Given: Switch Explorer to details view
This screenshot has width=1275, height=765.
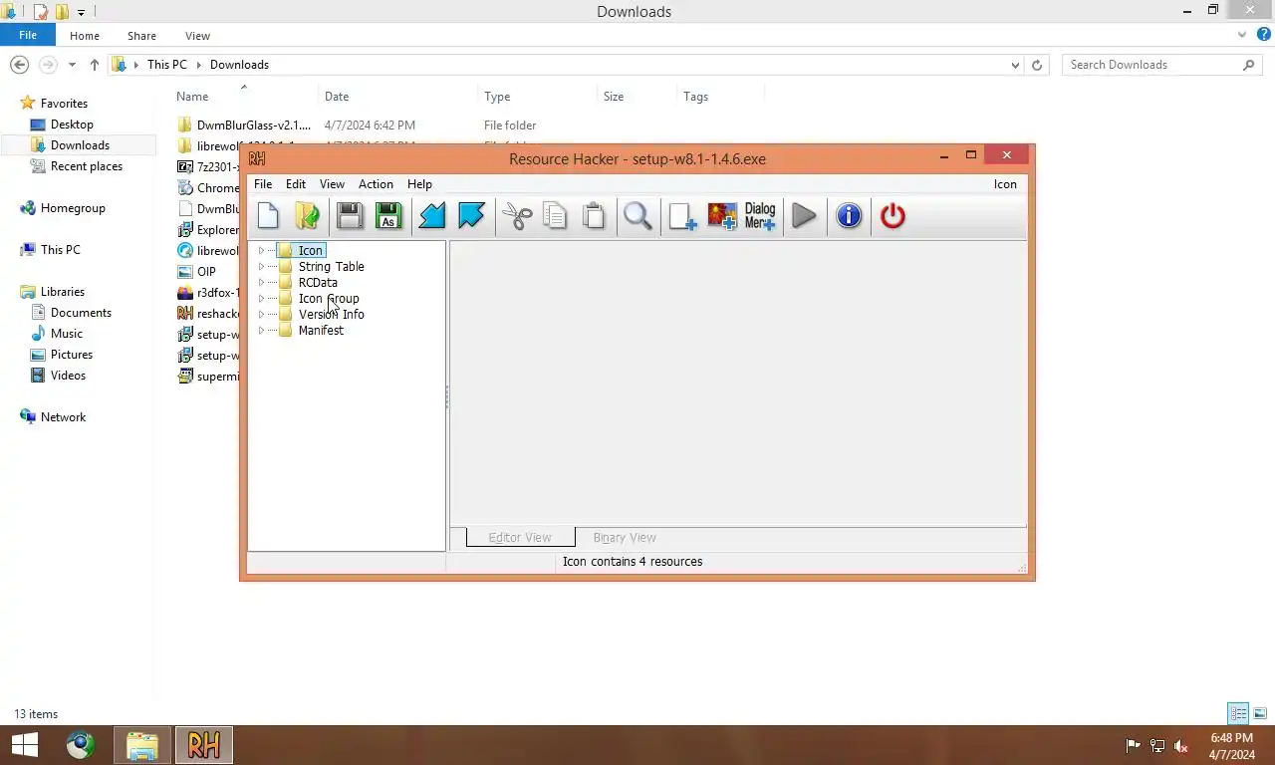Looking at the screenshot, I should (x=1238, y=713).
